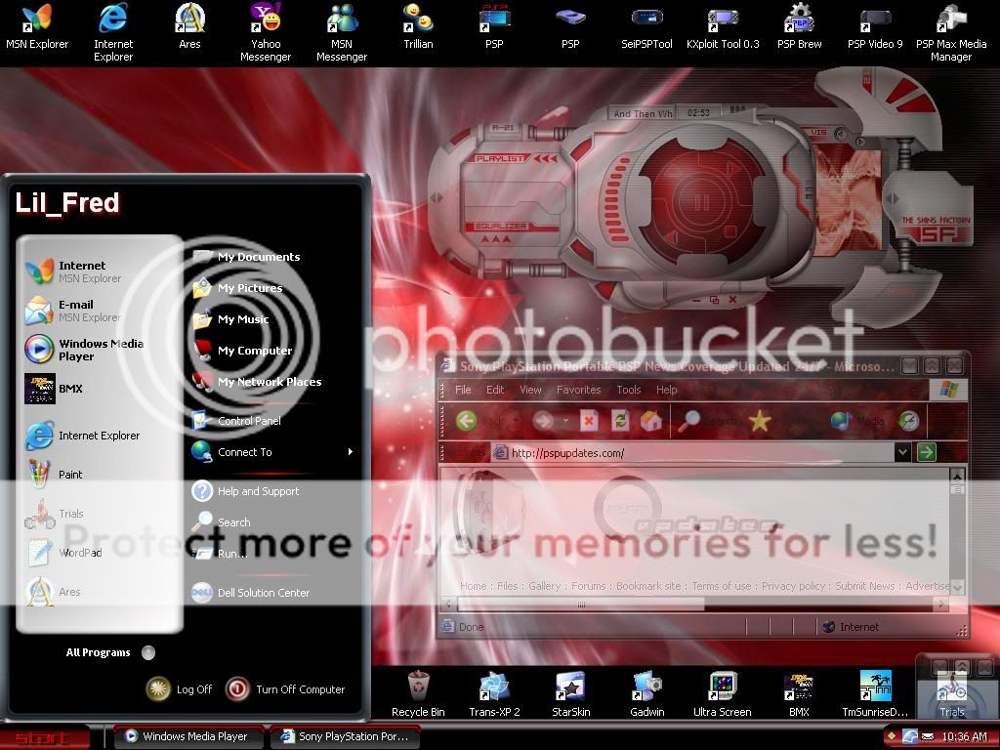Screen dimensions: 1000x750
Task: Click the browser History toolbar icon
Action: coord(908,421)
